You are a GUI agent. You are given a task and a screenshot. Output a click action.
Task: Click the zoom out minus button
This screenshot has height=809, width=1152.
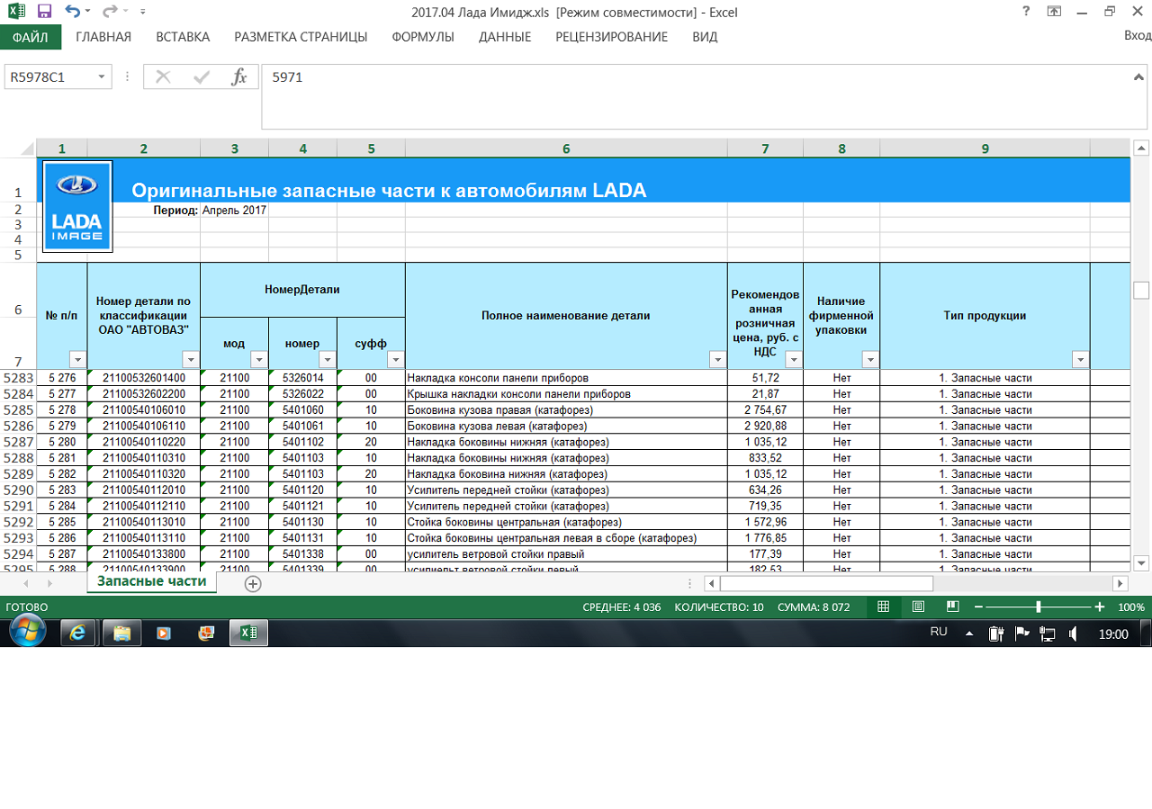pyautogui.click(x=977, y=607)
